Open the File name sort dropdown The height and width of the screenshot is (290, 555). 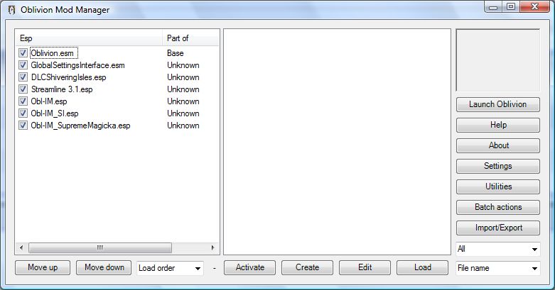497,268
